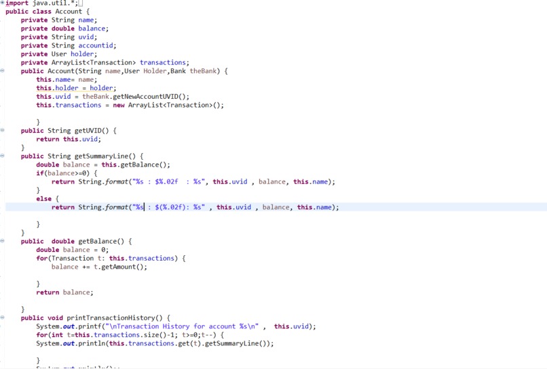Screen dimensions: 547x369
Task: Click the 'getNewAccountUVID()' method call
Action: [x=151, y=97]
